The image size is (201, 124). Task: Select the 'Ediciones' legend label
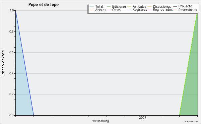pos(119,6)
